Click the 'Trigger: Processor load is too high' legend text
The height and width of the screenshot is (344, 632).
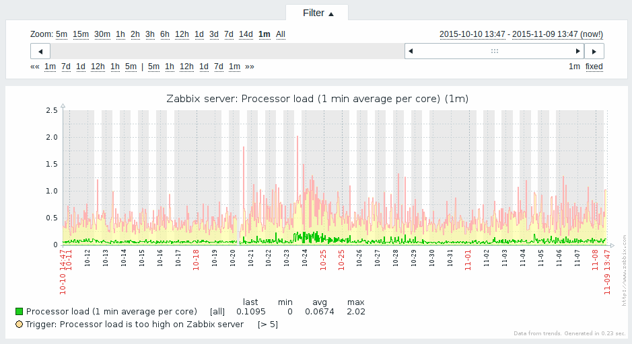[135, 325]
